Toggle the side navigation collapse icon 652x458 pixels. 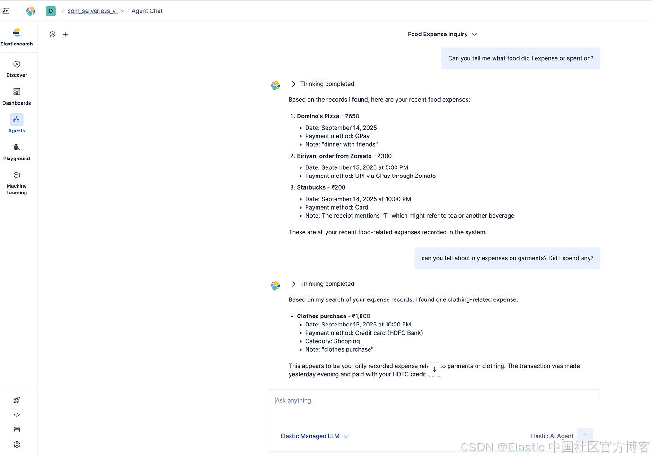(x=6, y=11)
